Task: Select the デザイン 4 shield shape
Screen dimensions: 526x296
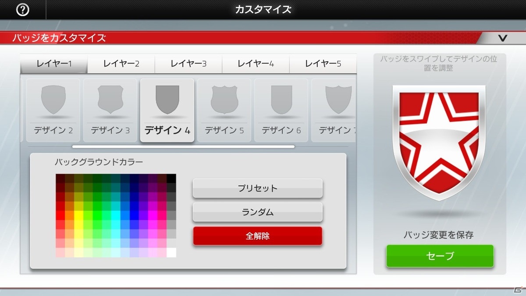Action: click(x=167, y=110)
